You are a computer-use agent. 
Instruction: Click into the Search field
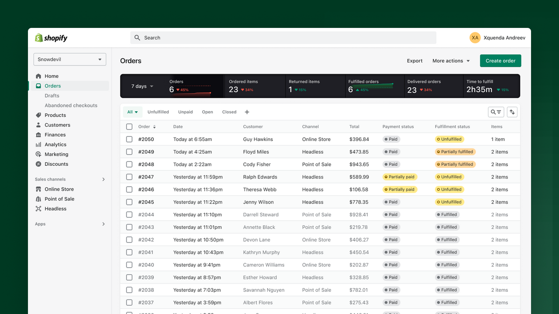[x=283, y=38]
